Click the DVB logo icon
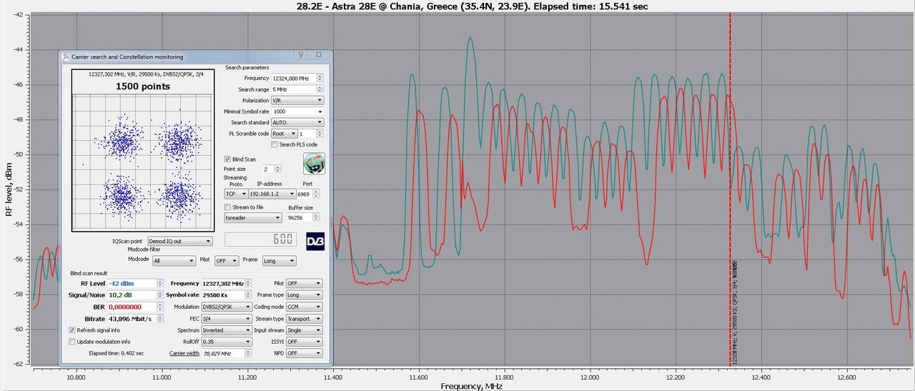Viewport: 915px width, 391px height. point(315,241)
